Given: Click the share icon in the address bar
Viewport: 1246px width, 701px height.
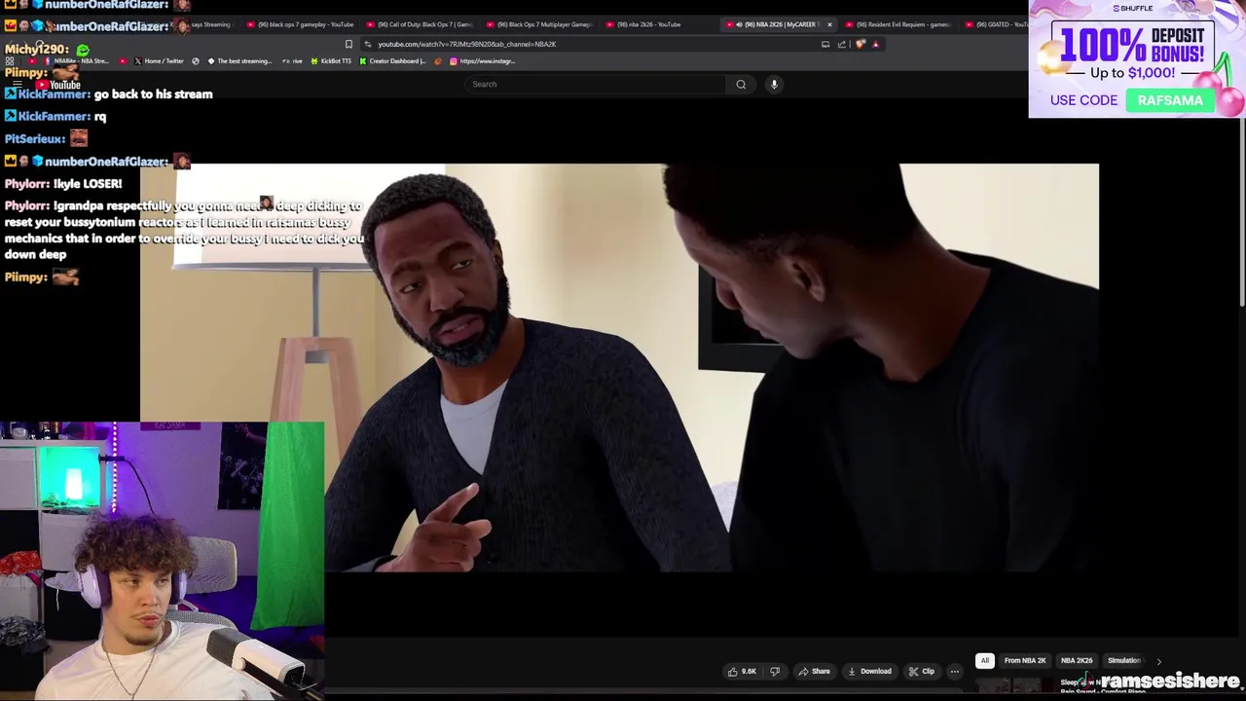Looking at the screenshot, I should coord(842,44).
